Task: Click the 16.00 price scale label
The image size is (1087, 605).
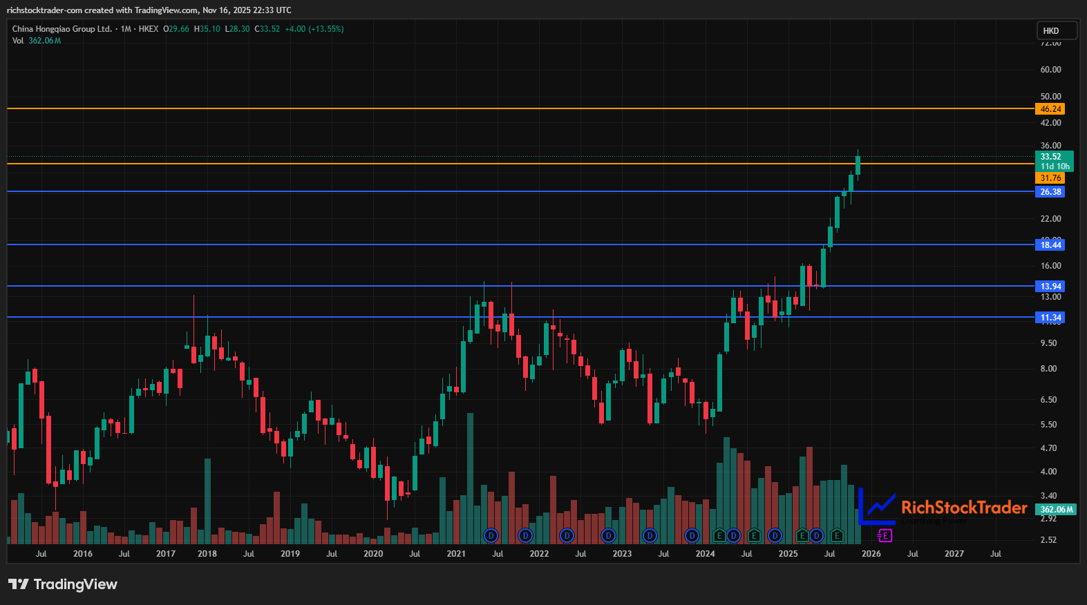Action: (x=1050, y=266)
